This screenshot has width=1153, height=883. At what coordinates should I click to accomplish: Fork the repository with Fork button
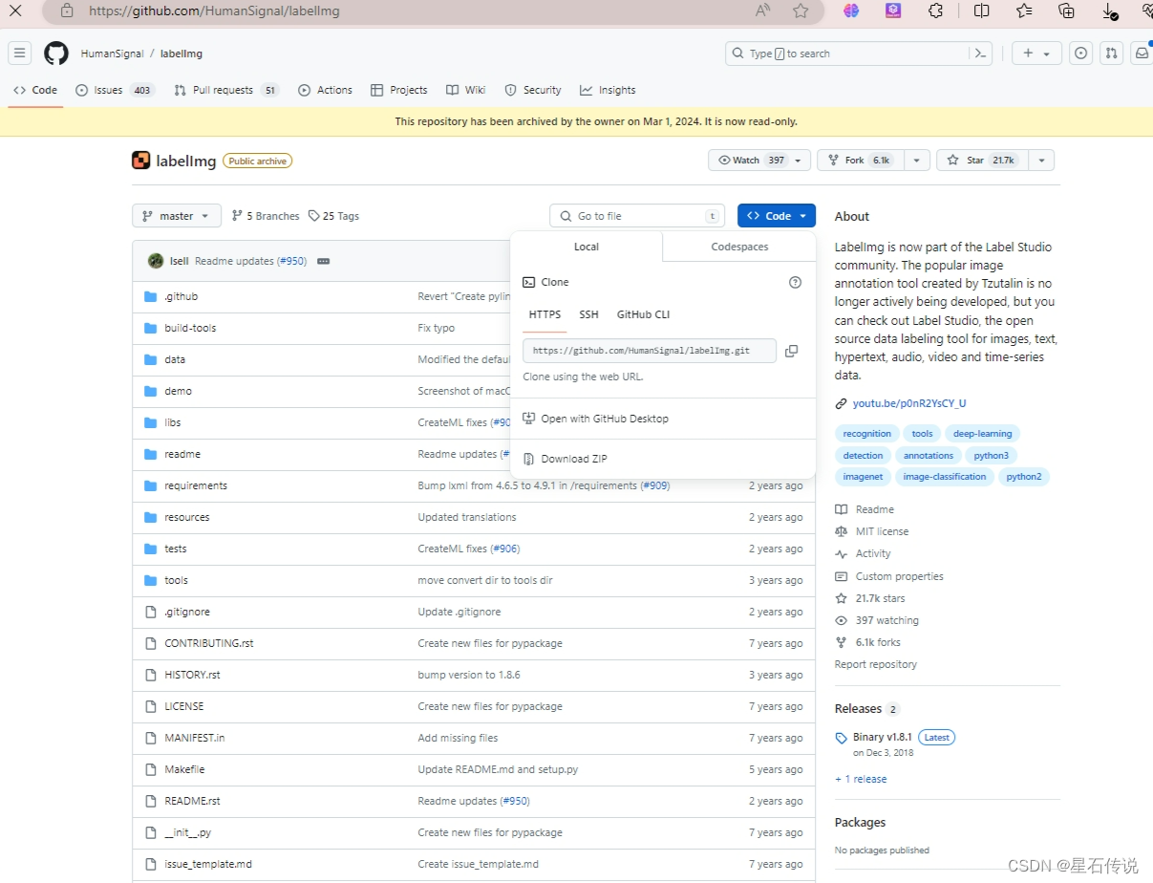pyautogui.click(x=861, y=161)
